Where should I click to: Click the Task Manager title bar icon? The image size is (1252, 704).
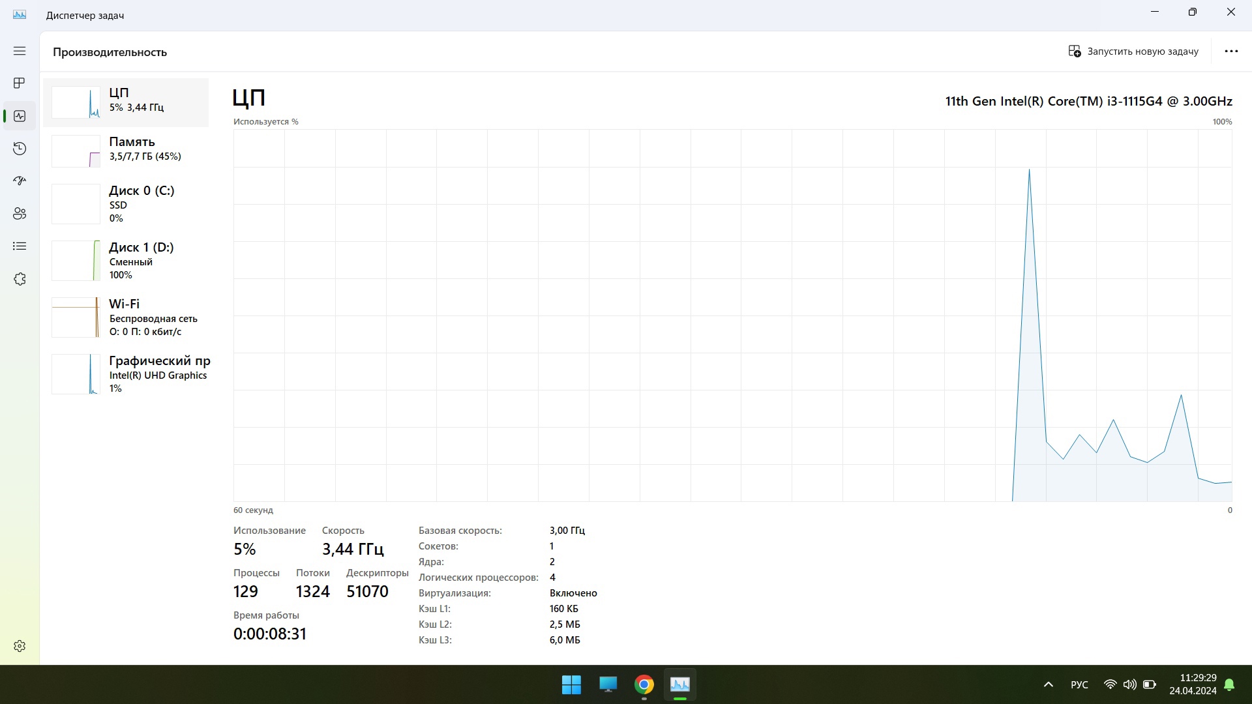20,14
